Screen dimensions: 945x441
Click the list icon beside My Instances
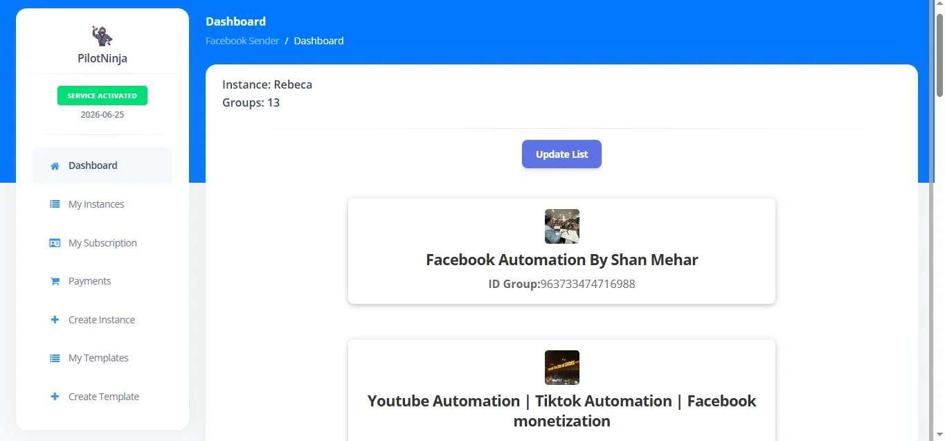(55, 204)
